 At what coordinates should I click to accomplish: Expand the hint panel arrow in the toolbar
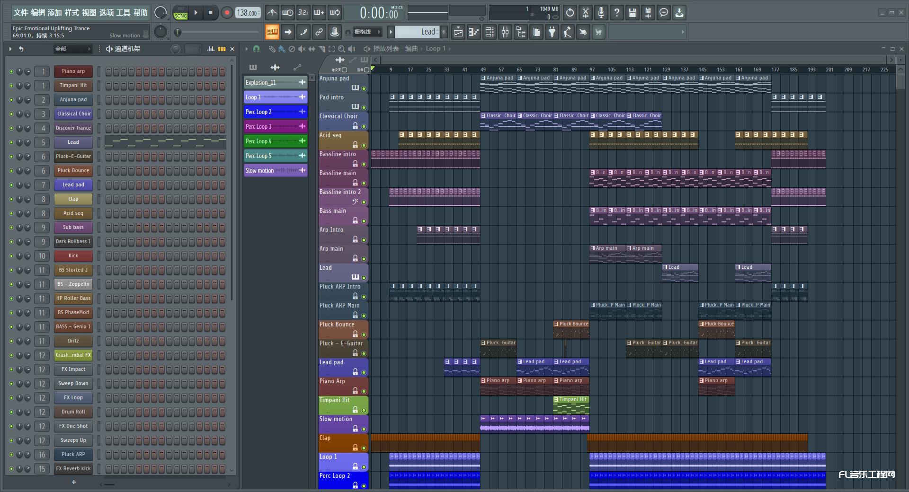tap(683, 32)
